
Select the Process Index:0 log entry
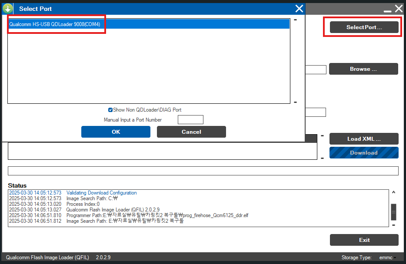[x=54, y=204]
